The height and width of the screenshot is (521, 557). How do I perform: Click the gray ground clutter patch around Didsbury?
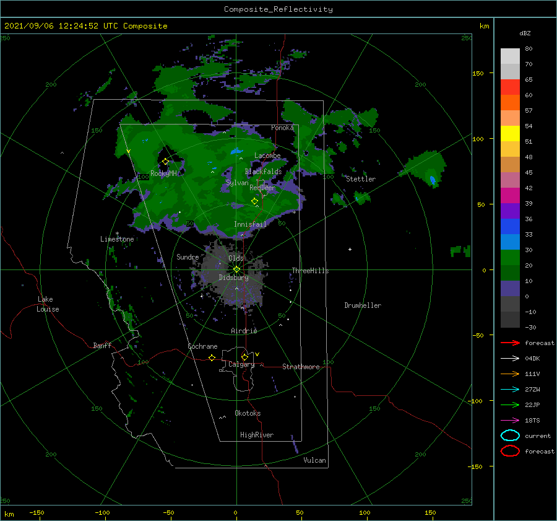[x=233, y=274]
